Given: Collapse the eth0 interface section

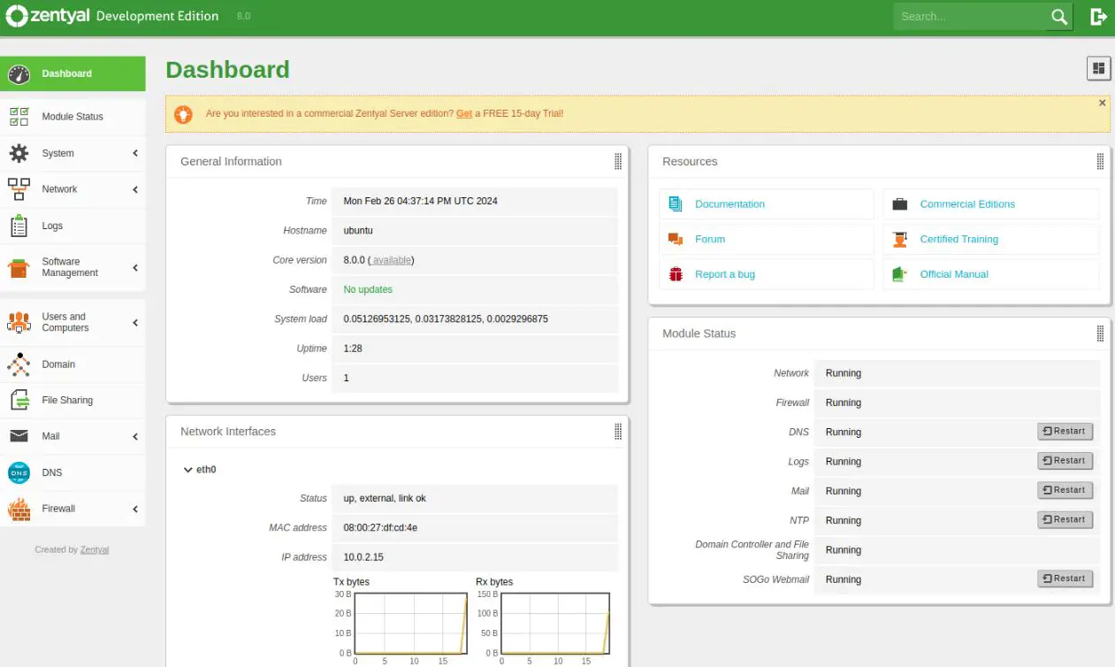Looking at the screenshot, I should [x=187, y=470].
